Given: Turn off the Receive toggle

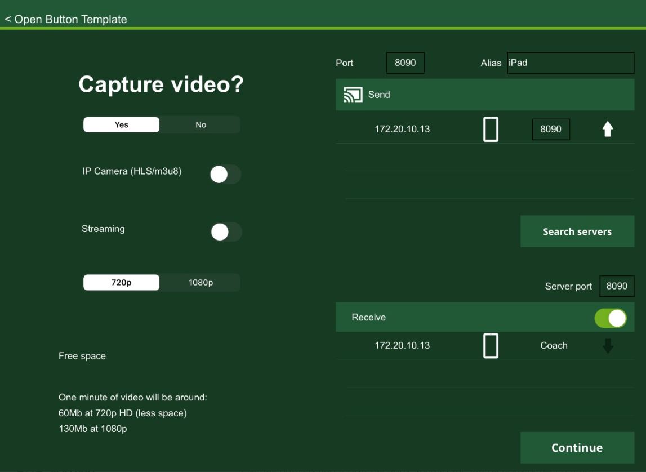Looking at the screenshot, I should coord(611,318).
